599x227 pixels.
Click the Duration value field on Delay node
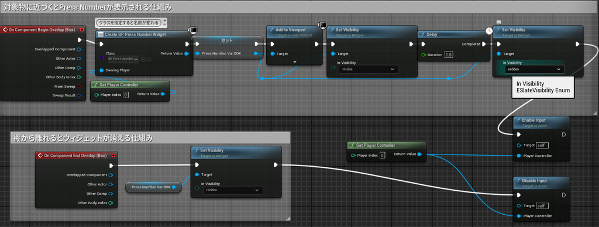coord(449,54)
